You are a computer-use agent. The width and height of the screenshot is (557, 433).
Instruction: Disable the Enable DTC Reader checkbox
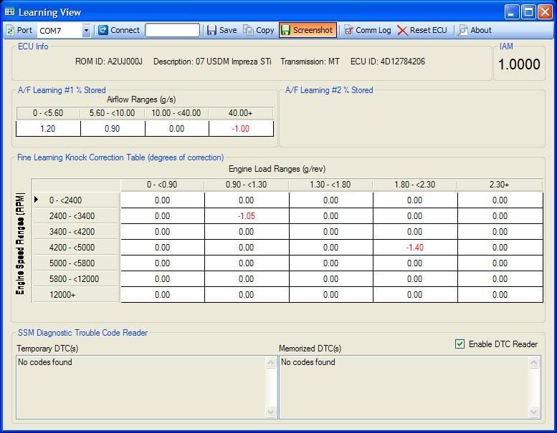[x=460, y=344]
